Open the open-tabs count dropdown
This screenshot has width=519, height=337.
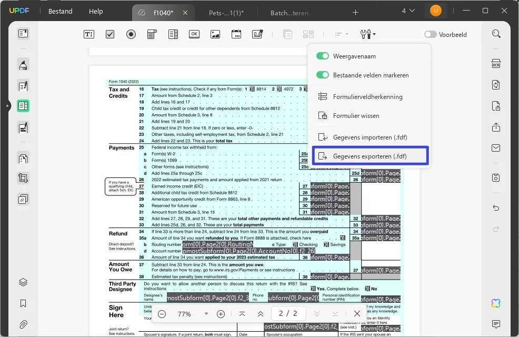coord(408,11)
